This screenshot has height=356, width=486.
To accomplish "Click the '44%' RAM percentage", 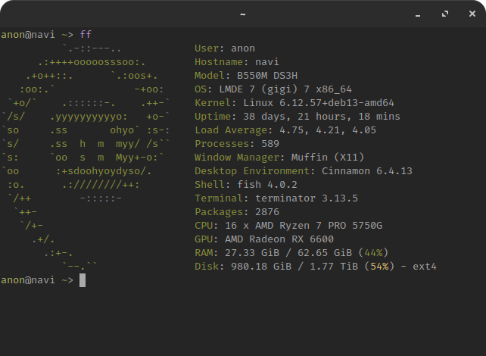I will tap(373, 253).
